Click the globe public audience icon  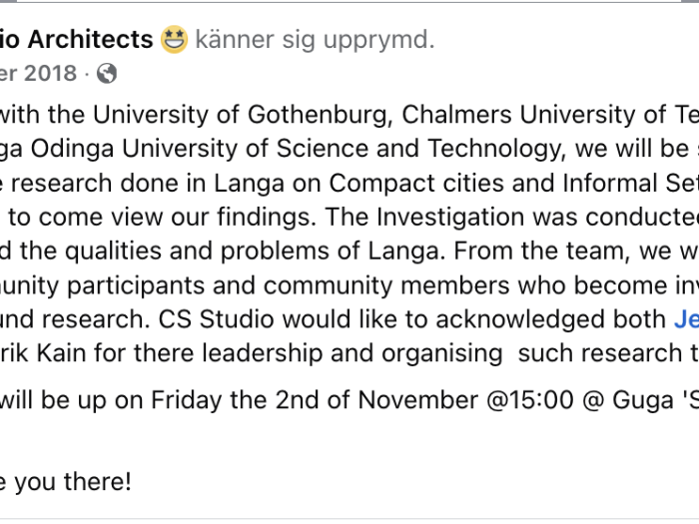coord(107,73)
